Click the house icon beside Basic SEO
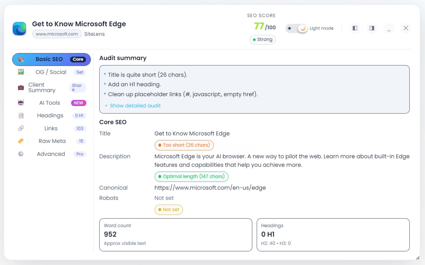Screen dimensions: 425x265 coord(21,59)
